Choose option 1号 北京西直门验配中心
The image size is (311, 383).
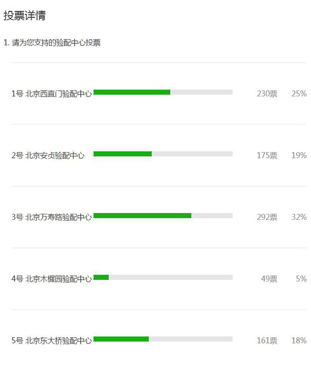tap(52, 94)
